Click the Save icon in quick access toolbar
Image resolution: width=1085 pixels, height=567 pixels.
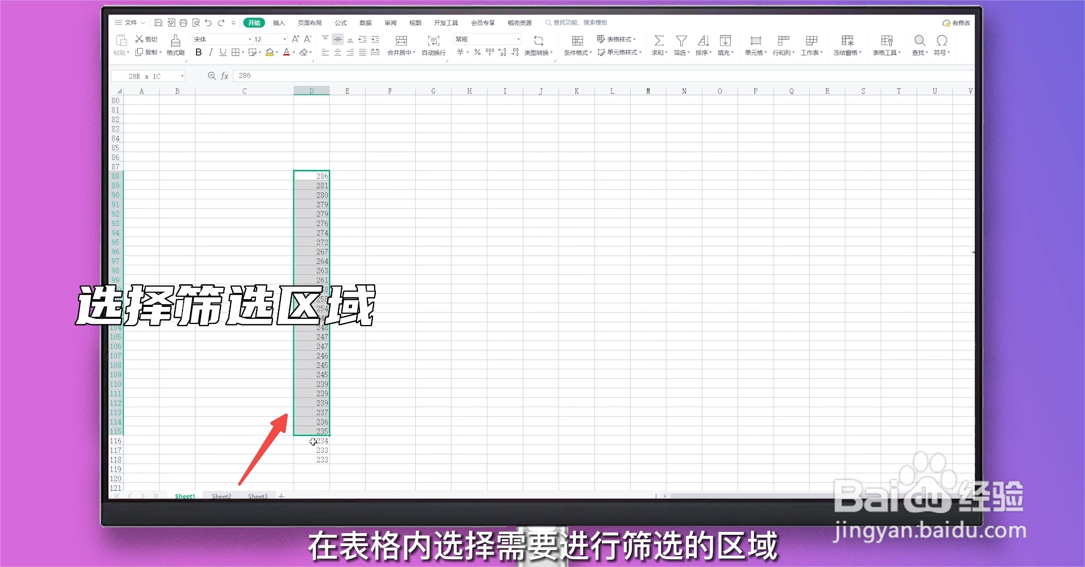point(158,23)
